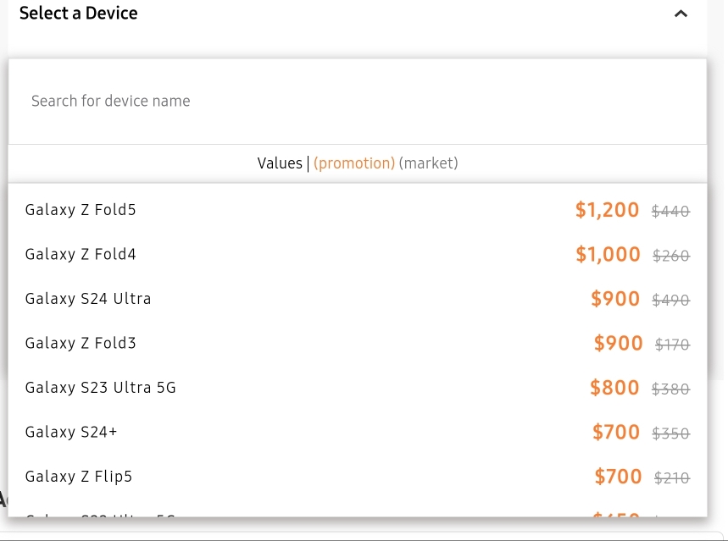Collapse the Select a Device chevron
728x541 pixels.
[681, 14]
